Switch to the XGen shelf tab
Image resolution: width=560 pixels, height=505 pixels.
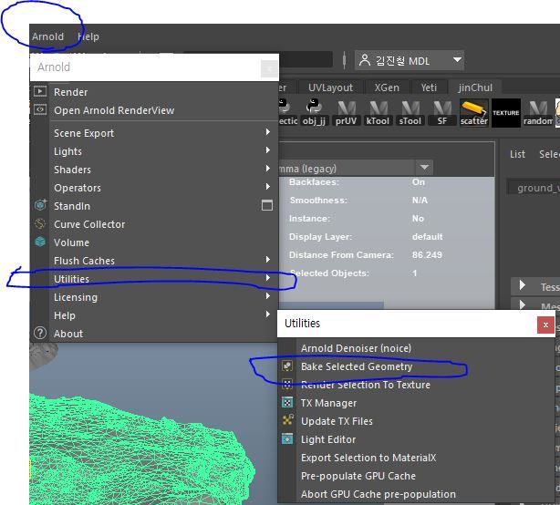click(387, 88)
